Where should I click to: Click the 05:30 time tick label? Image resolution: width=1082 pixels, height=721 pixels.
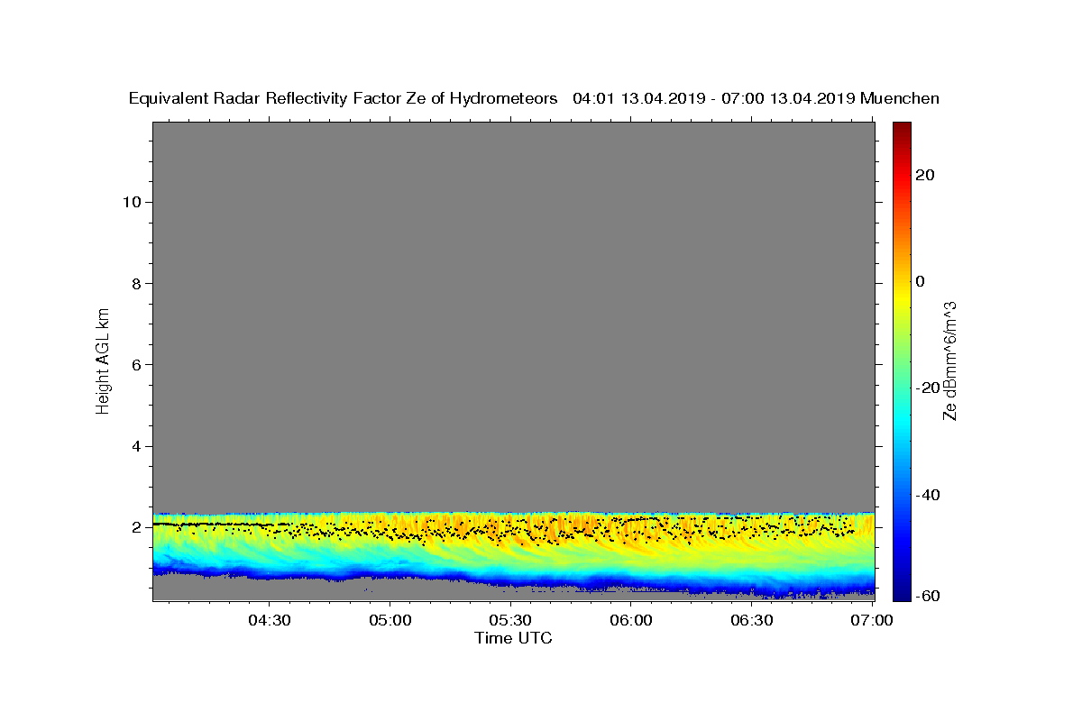510,620
